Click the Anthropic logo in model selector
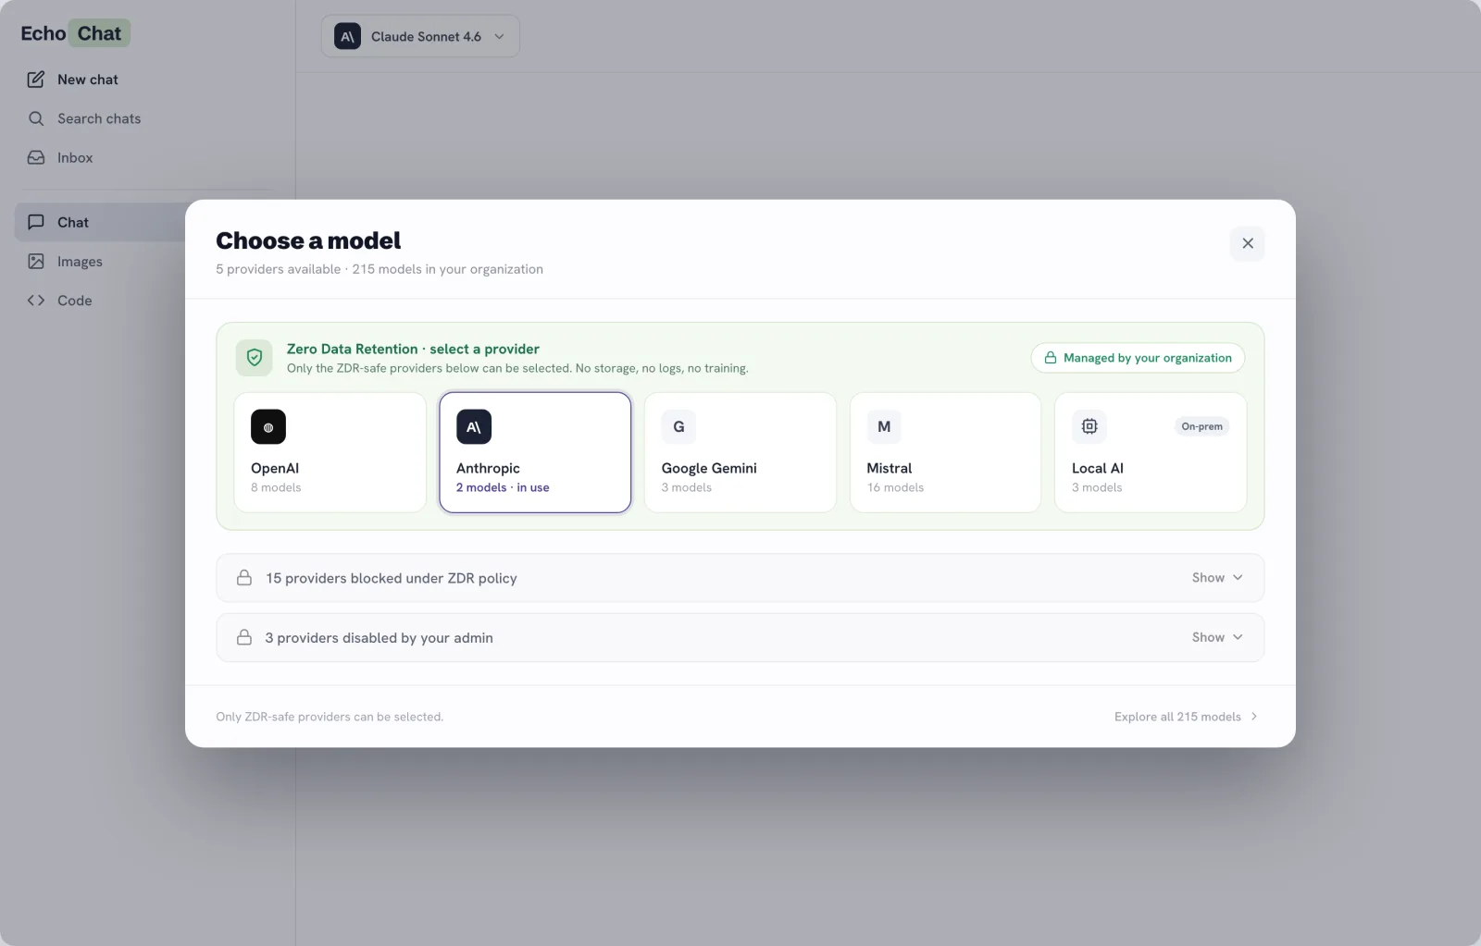The height and width of the screenshot is (946, 1481). click(347, 36)
